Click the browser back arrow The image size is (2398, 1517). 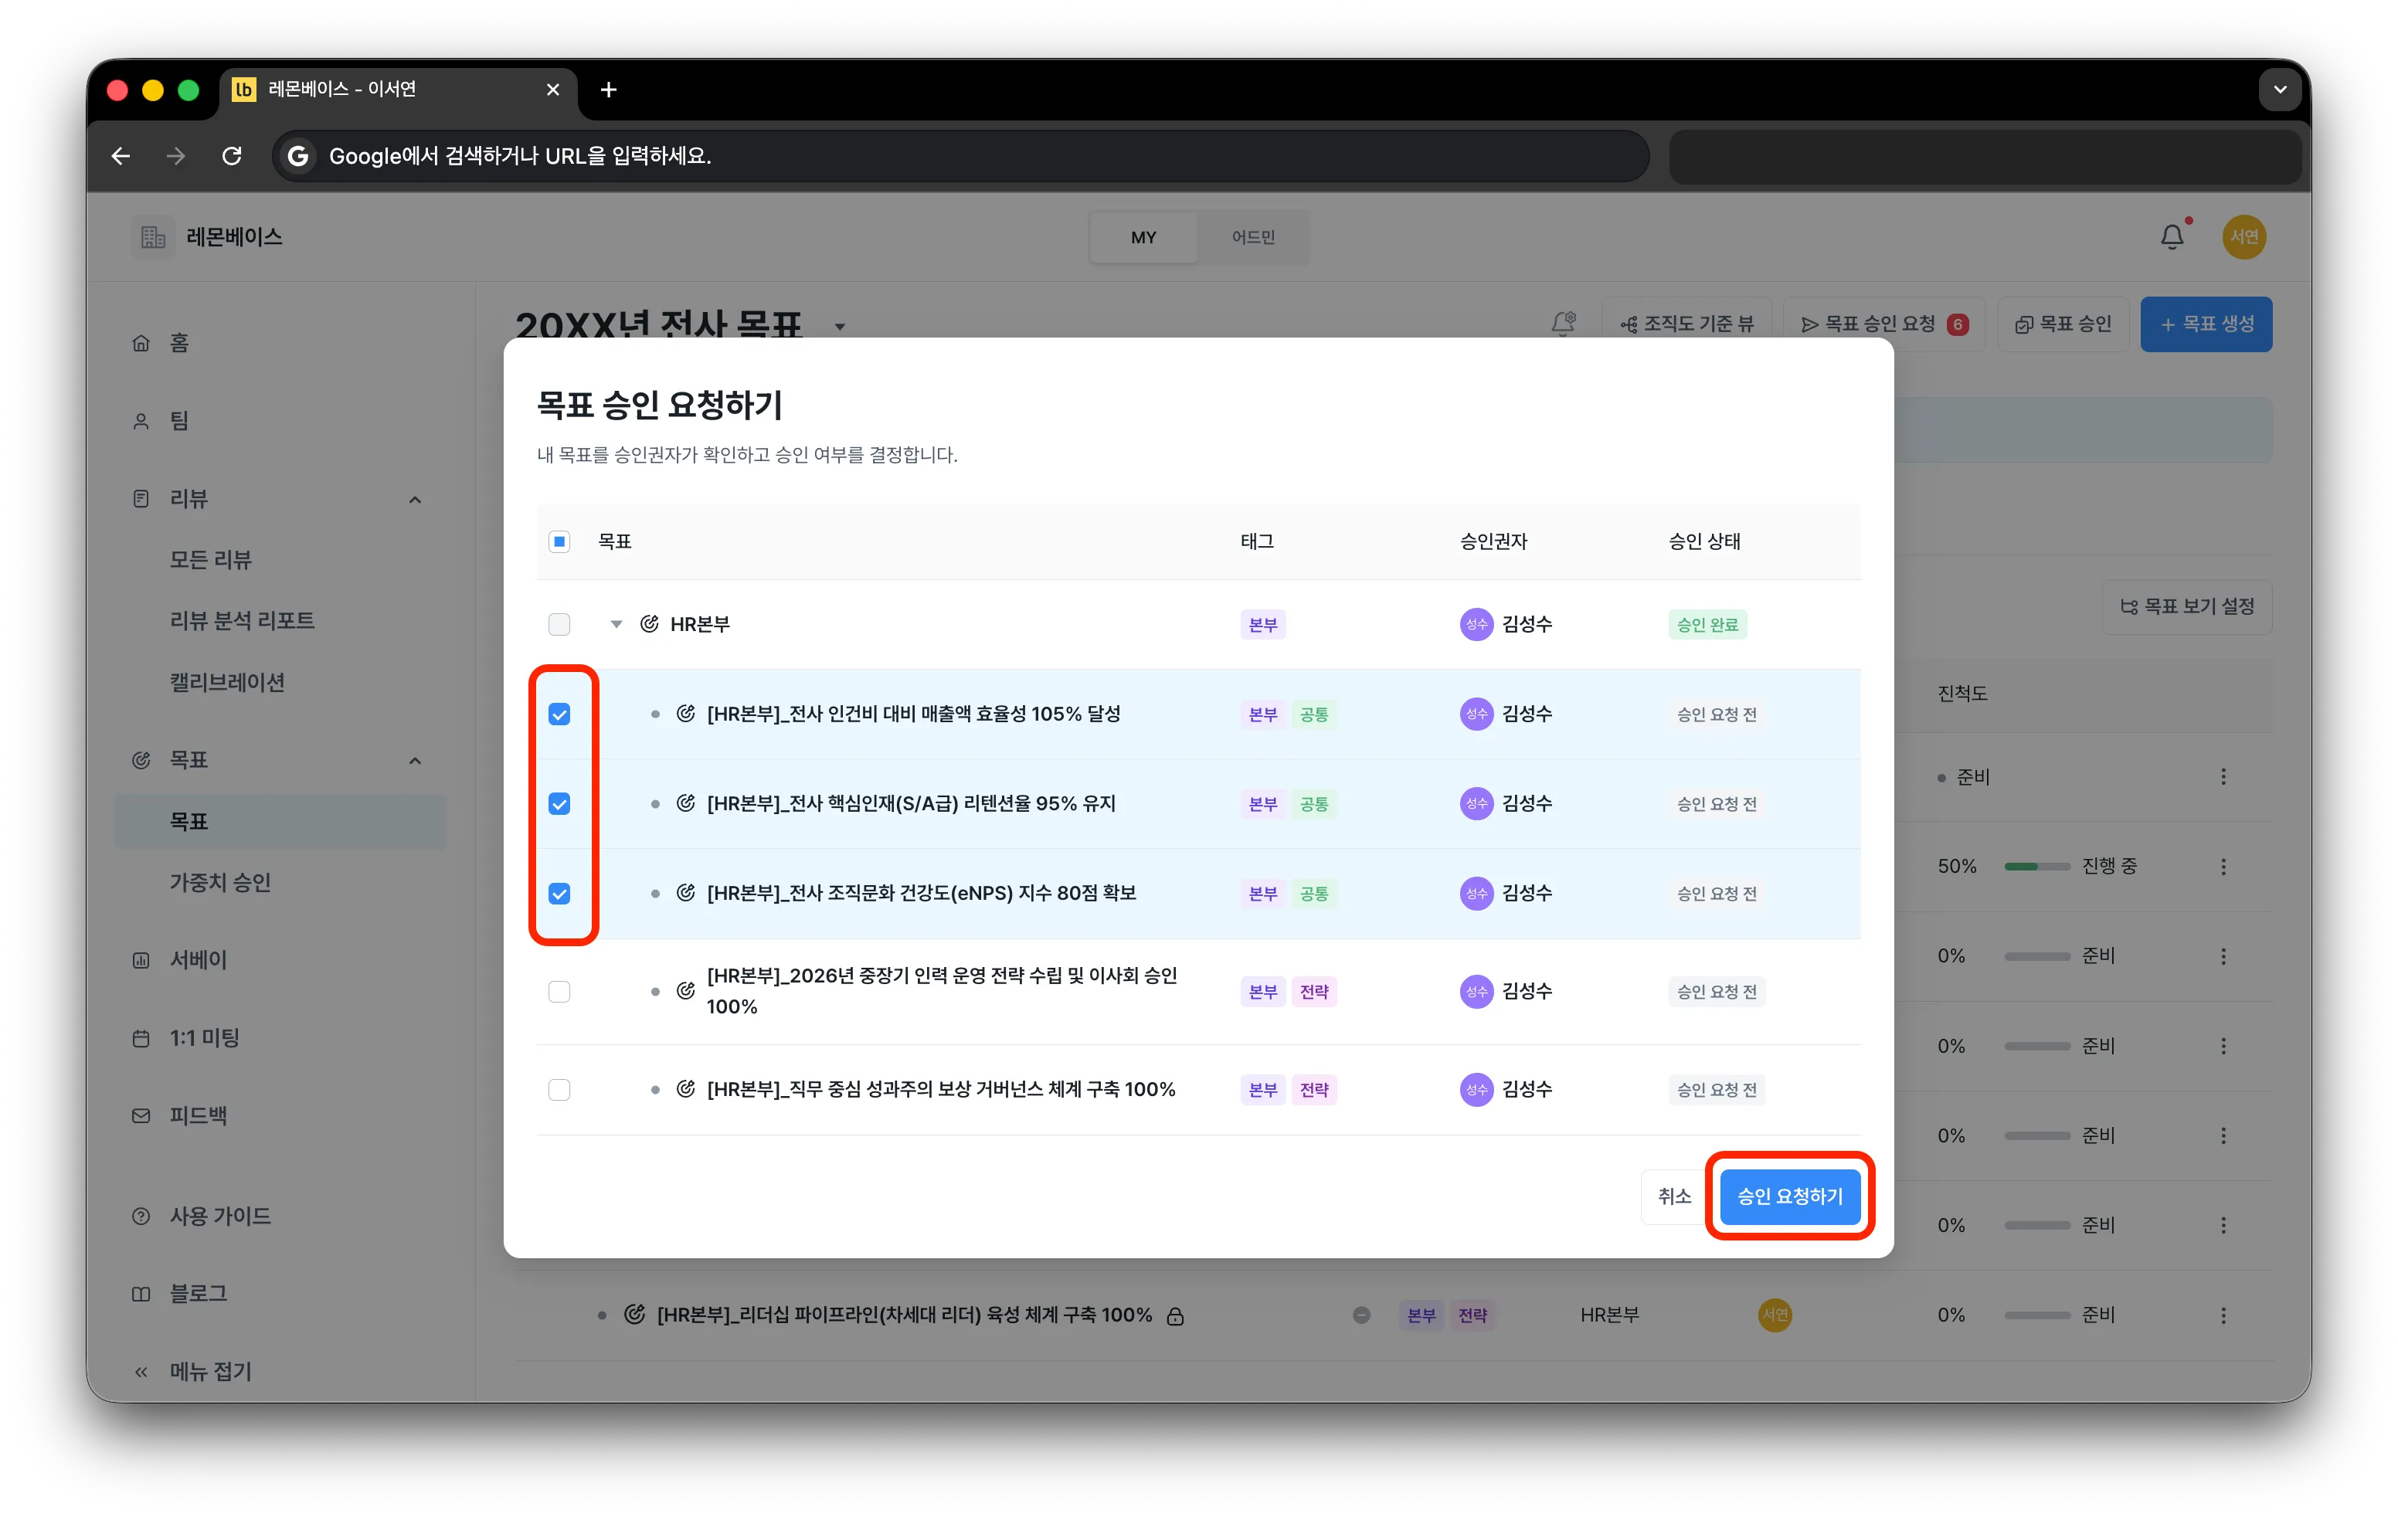pyautogui.click(x=121, y=156)
